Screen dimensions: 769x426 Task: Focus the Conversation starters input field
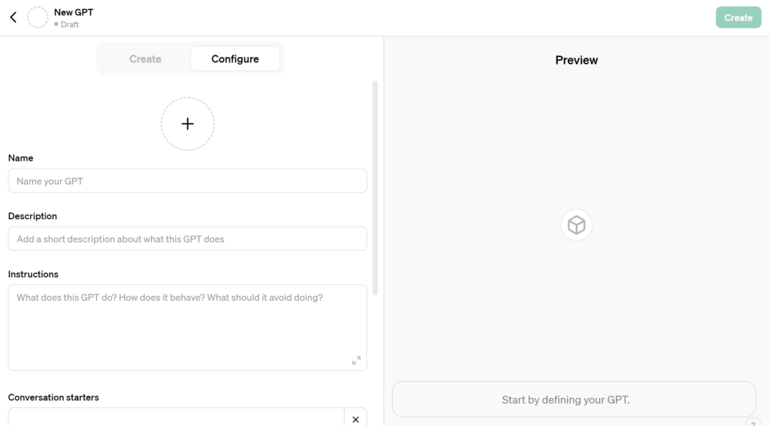coord(176,418)
